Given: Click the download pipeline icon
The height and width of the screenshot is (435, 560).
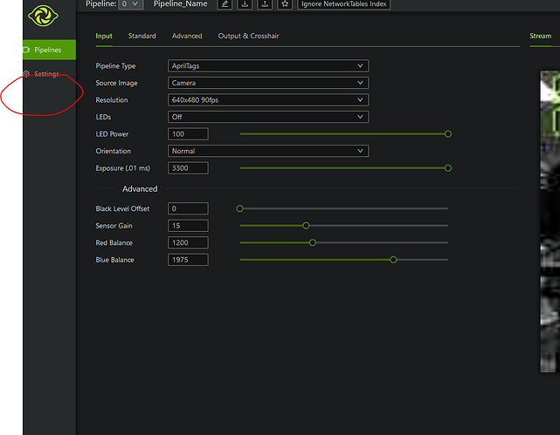Looking at the screenshot, I should tap(245, 4).
